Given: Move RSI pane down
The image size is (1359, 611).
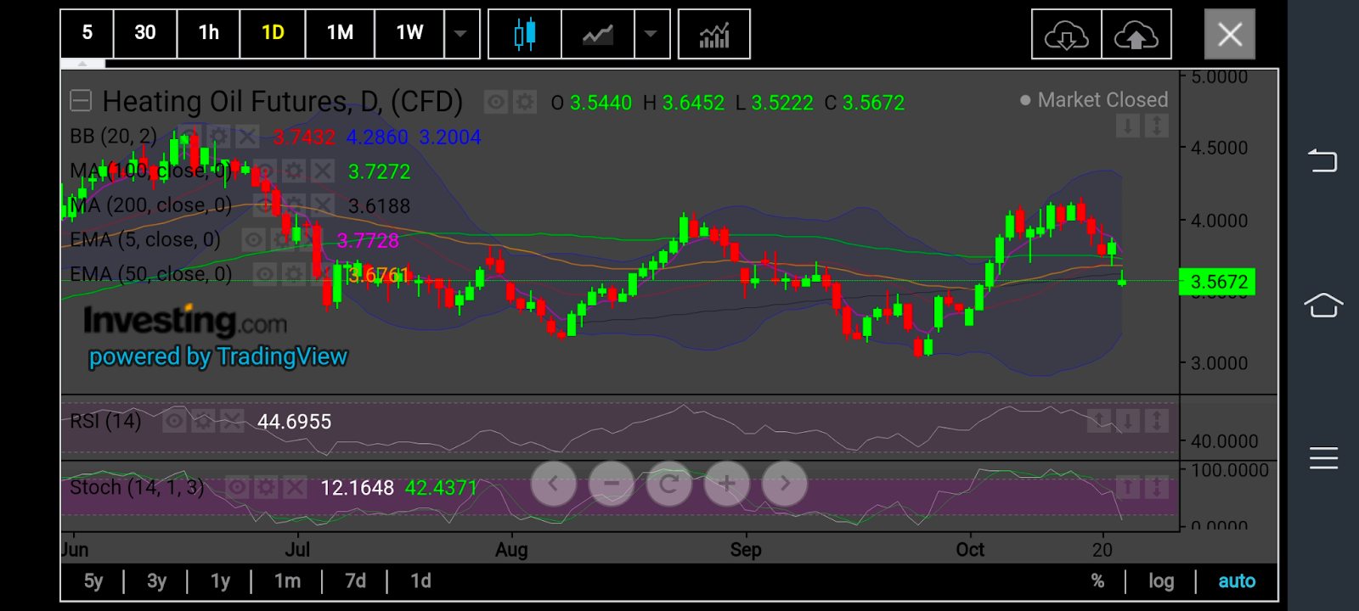Looking at the screenshot, I should [1128, 421].
